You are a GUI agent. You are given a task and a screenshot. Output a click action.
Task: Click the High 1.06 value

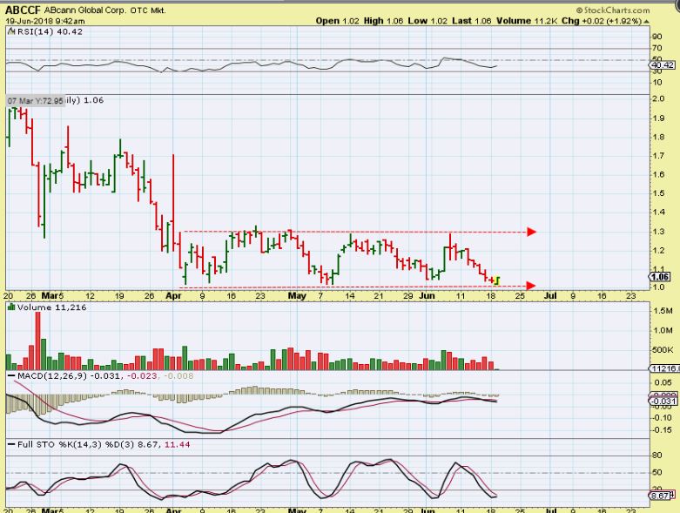[383, 21]
